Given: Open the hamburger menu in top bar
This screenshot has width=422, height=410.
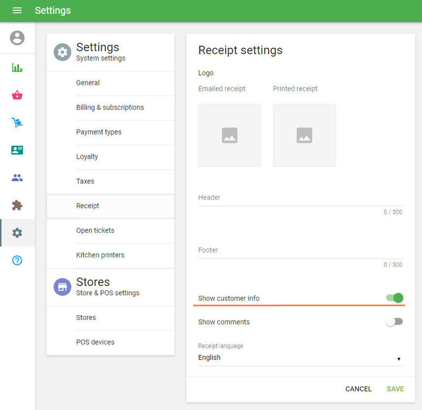Looking at the screenshot, I should tap(17, 11).
